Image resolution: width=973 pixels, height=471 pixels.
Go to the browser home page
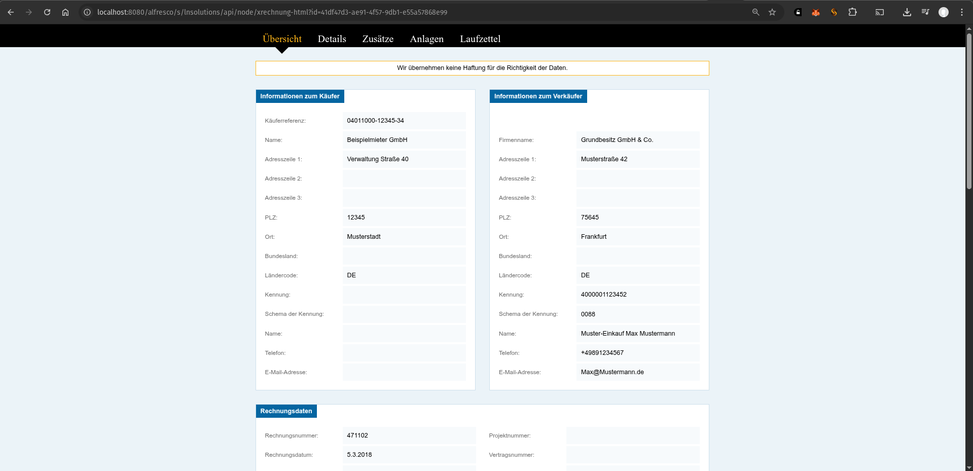(x=65, y=12)
